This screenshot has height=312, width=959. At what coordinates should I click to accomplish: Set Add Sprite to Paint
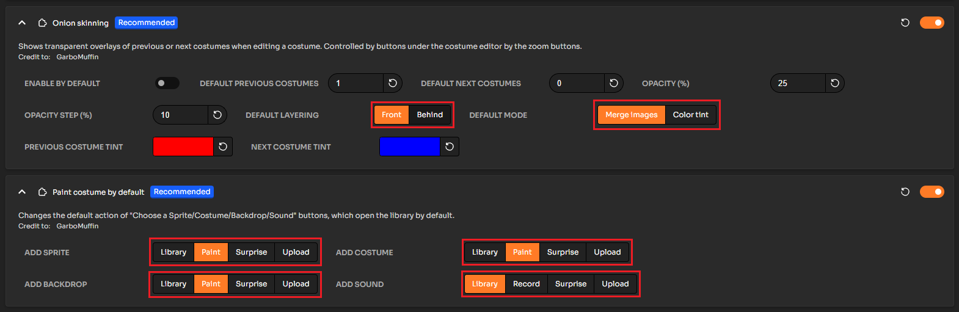point(211,252)
